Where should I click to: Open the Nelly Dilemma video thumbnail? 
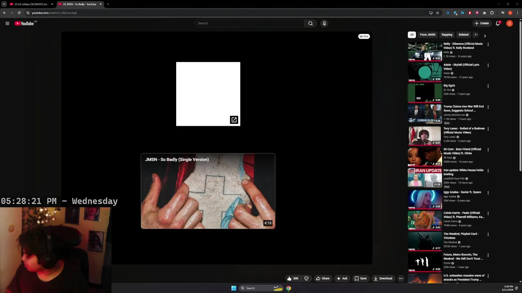click(x=425, y=51)
